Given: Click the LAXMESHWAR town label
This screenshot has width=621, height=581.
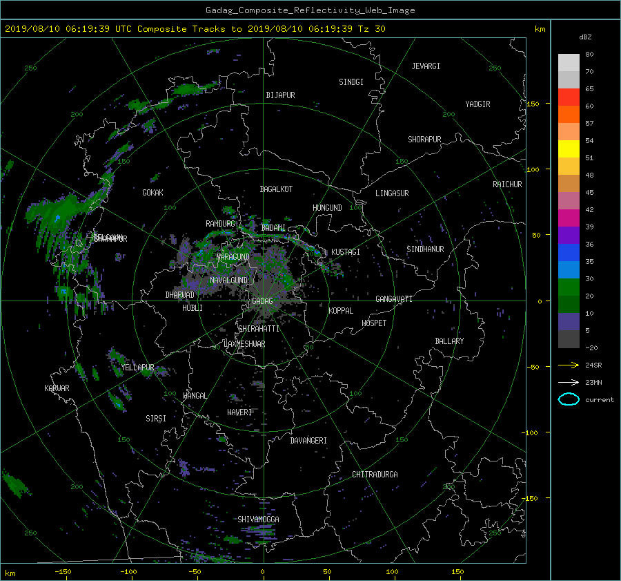Looking at the screenshot, I should [244, 344].
